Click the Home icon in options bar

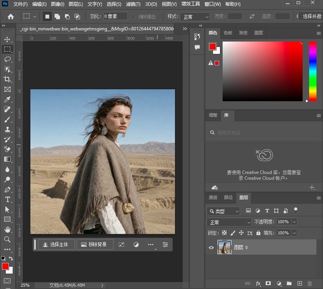click(11, 17)
